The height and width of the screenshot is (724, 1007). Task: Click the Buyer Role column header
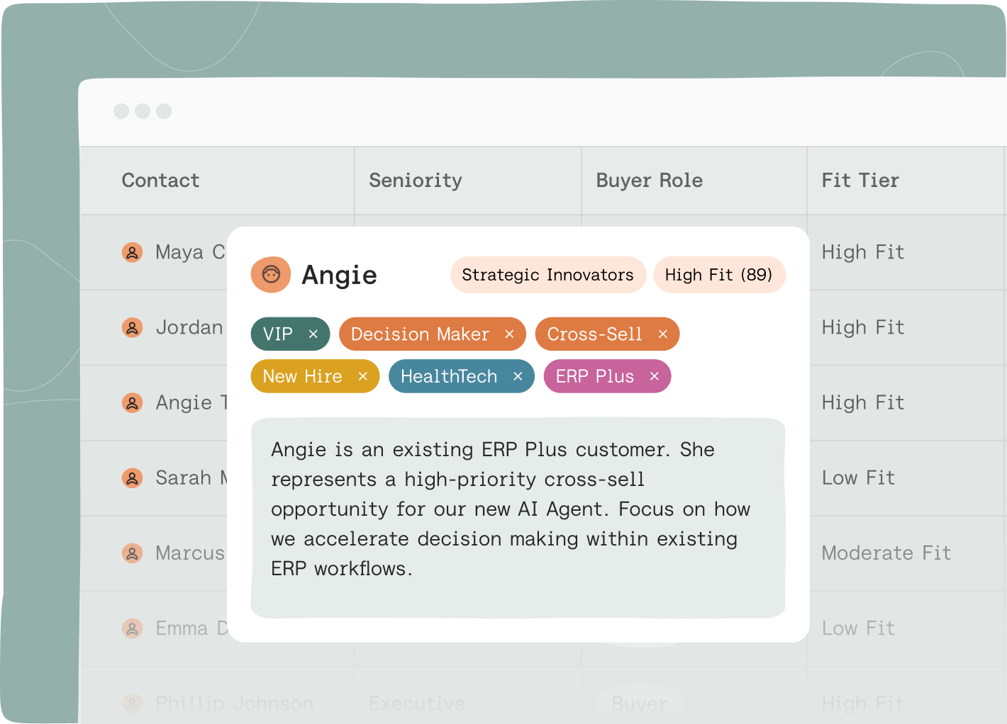tap(649, 181)
